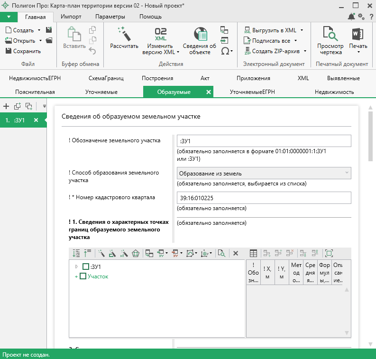Click the delete X icon in points toolbar
This screenshot has height=359, width=376.
point(235,253)
